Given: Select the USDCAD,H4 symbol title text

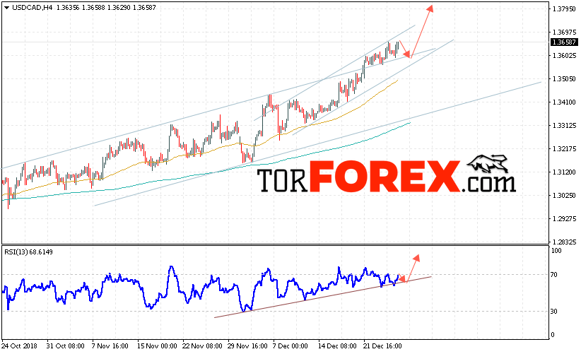Looking at the screenshot, I should [33, 7].
